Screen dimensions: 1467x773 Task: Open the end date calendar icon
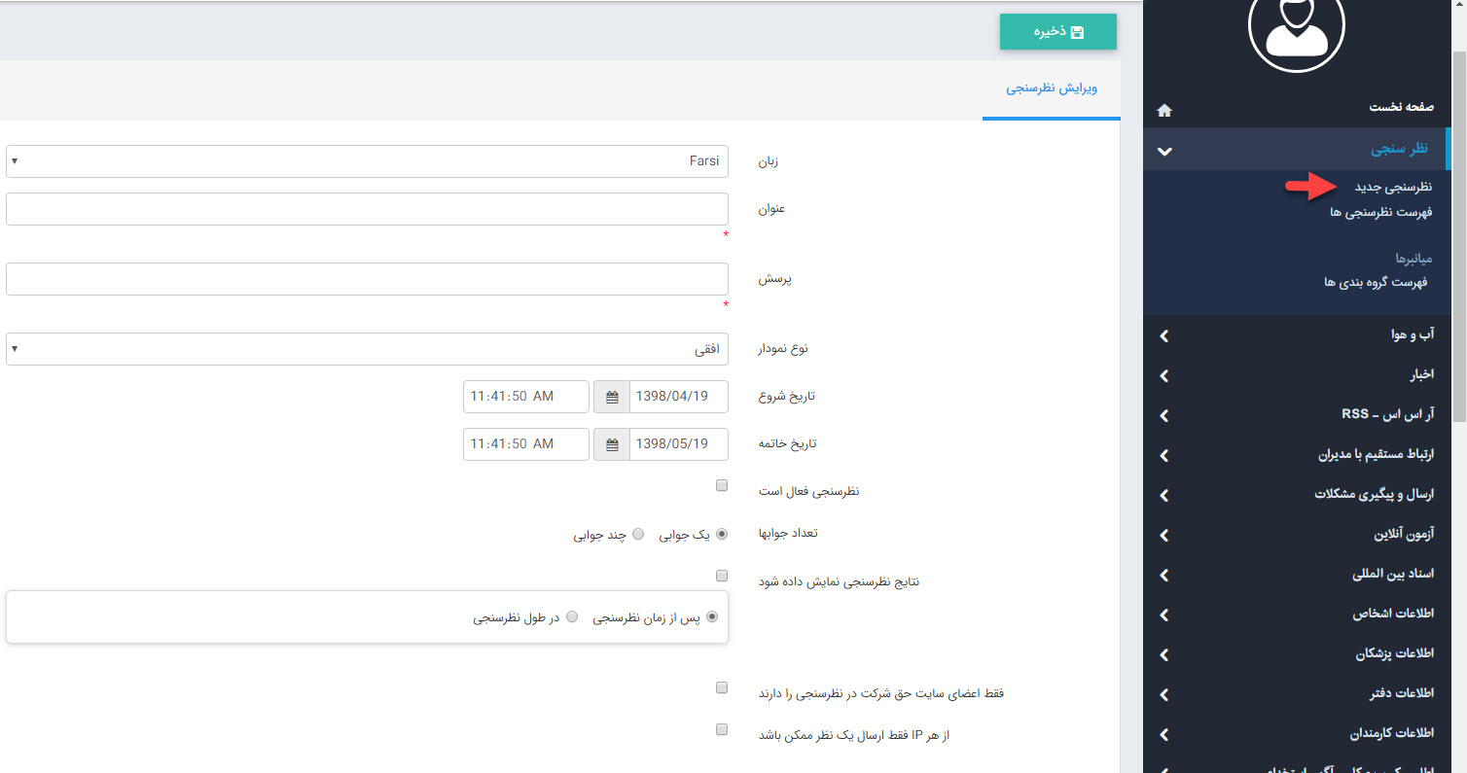coord(612,444)
